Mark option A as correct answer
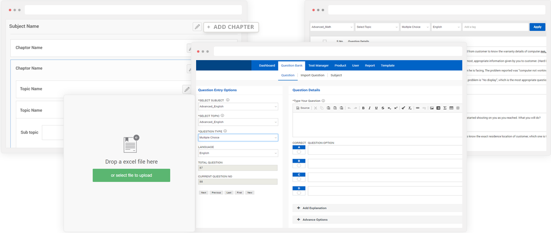This screenshot has width=551, height=233. (299, 151)
